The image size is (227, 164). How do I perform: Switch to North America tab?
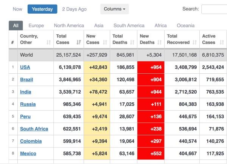pos(69,26)
